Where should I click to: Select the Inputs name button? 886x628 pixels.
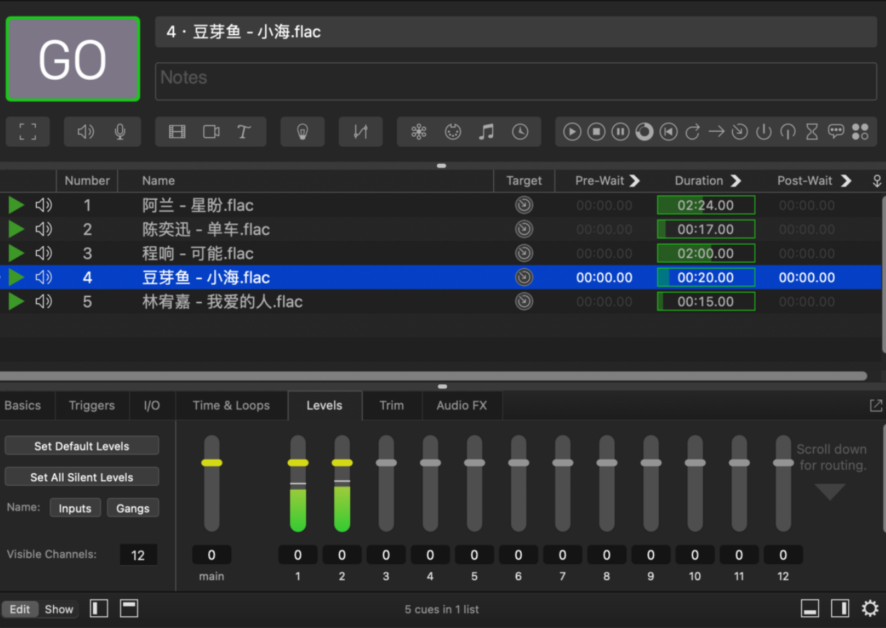[75, 508]
